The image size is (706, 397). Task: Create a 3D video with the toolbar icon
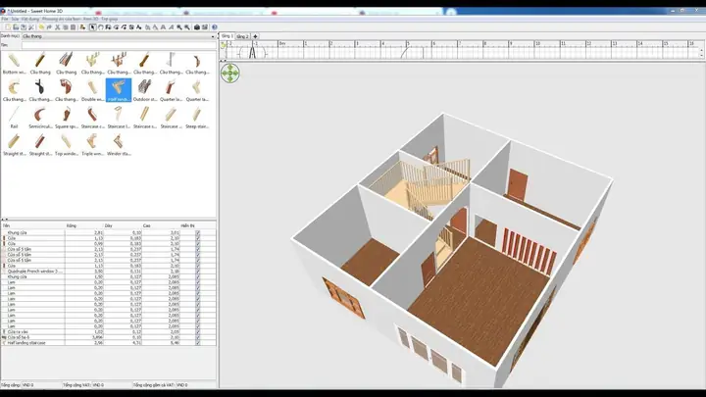(x=204, y=27)
